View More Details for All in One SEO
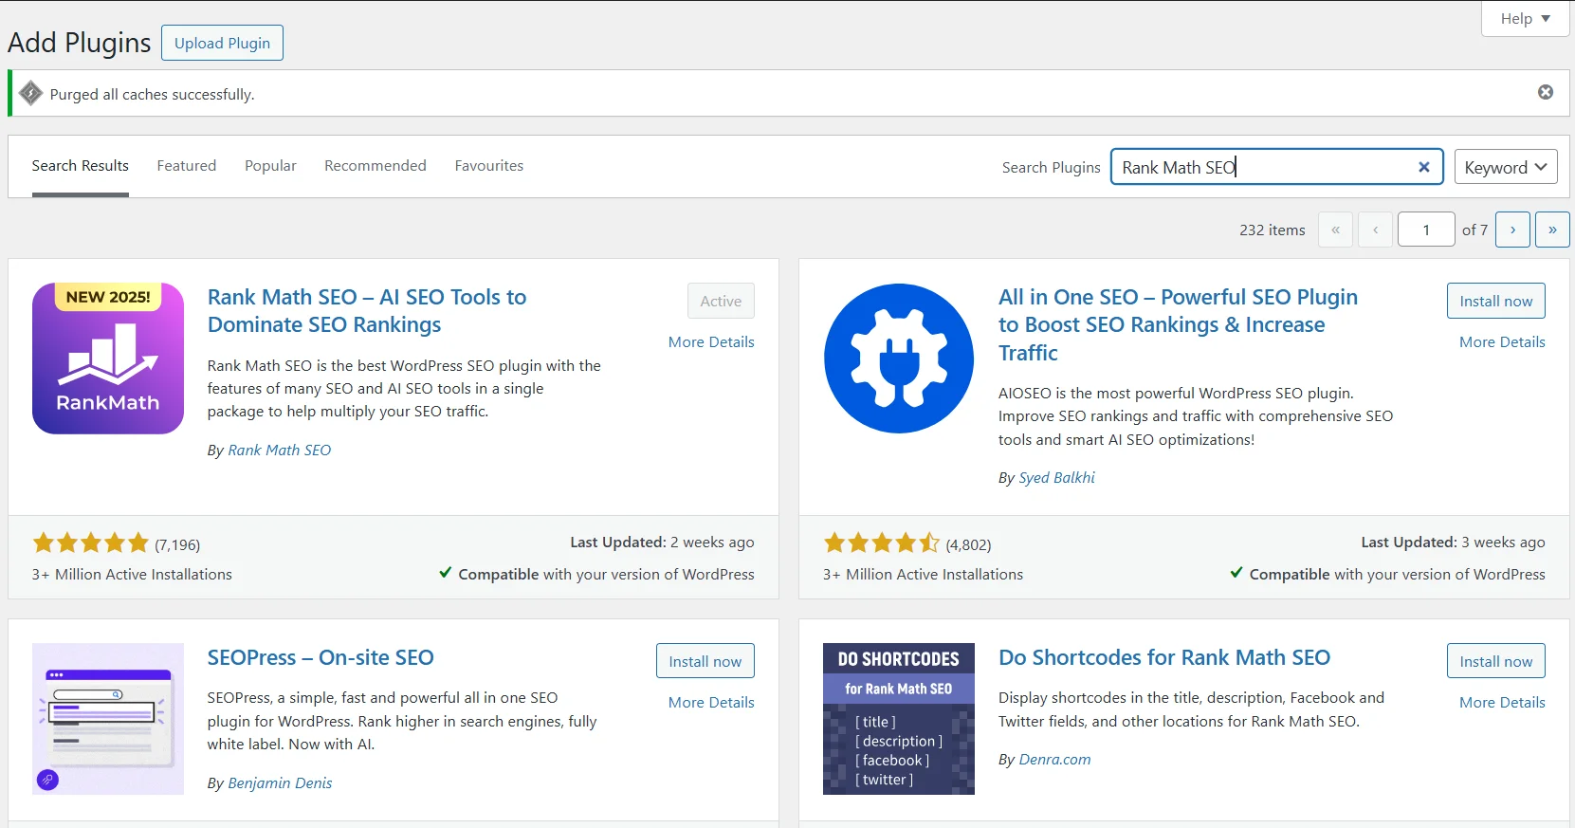The image size is (1575, 828). click(x=1502, y=342)
